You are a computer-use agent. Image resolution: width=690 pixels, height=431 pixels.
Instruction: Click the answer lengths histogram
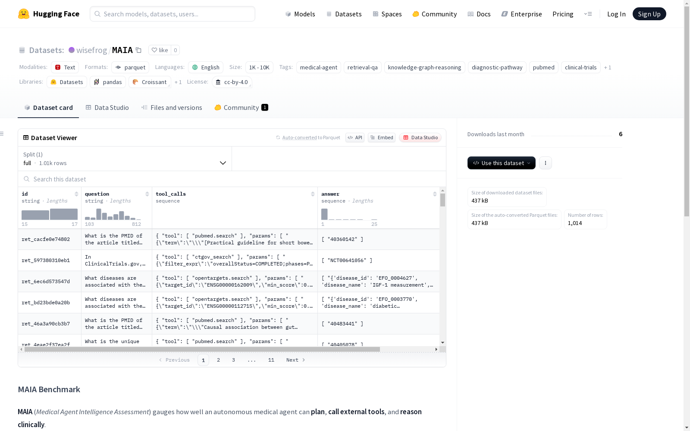pyautogui.click(x=349, y=214)
